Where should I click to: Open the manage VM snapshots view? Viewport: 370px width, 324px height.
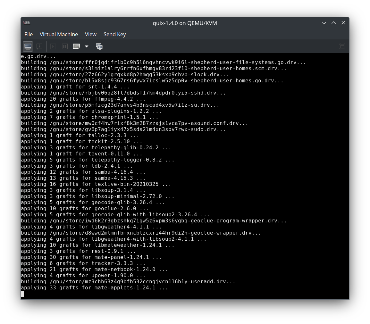point(99,46)
